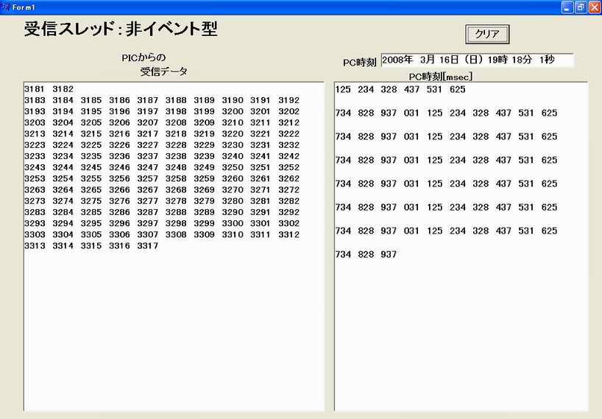Click value 3250 in the received data box
602x419 pixels.
click(x=233, y=167)
